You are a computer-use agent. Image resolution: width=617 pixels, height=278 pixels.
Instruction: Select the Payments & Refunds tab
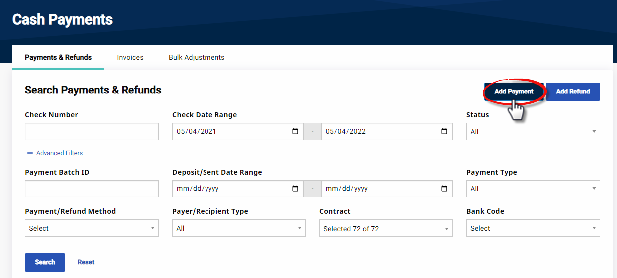(x=58, y=57)
